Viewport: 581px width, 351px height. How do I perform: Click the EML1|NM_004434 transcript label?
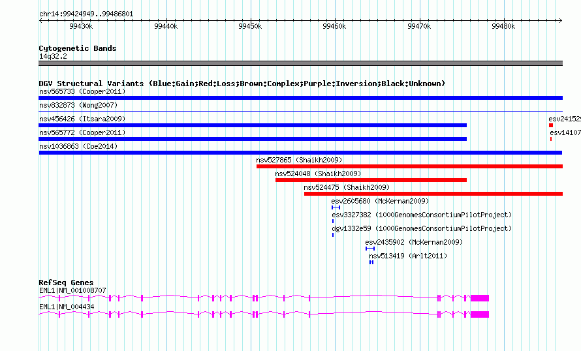tap(67, 307)
